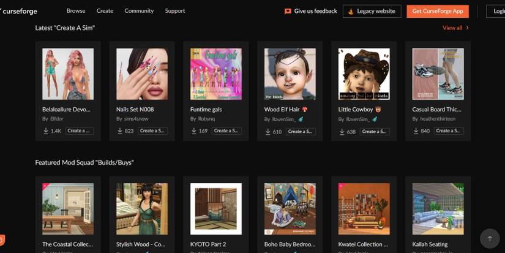505x253 pixels.
Task: Open Kallah Seating thumbnail
Action: click(x=438, y=209)
